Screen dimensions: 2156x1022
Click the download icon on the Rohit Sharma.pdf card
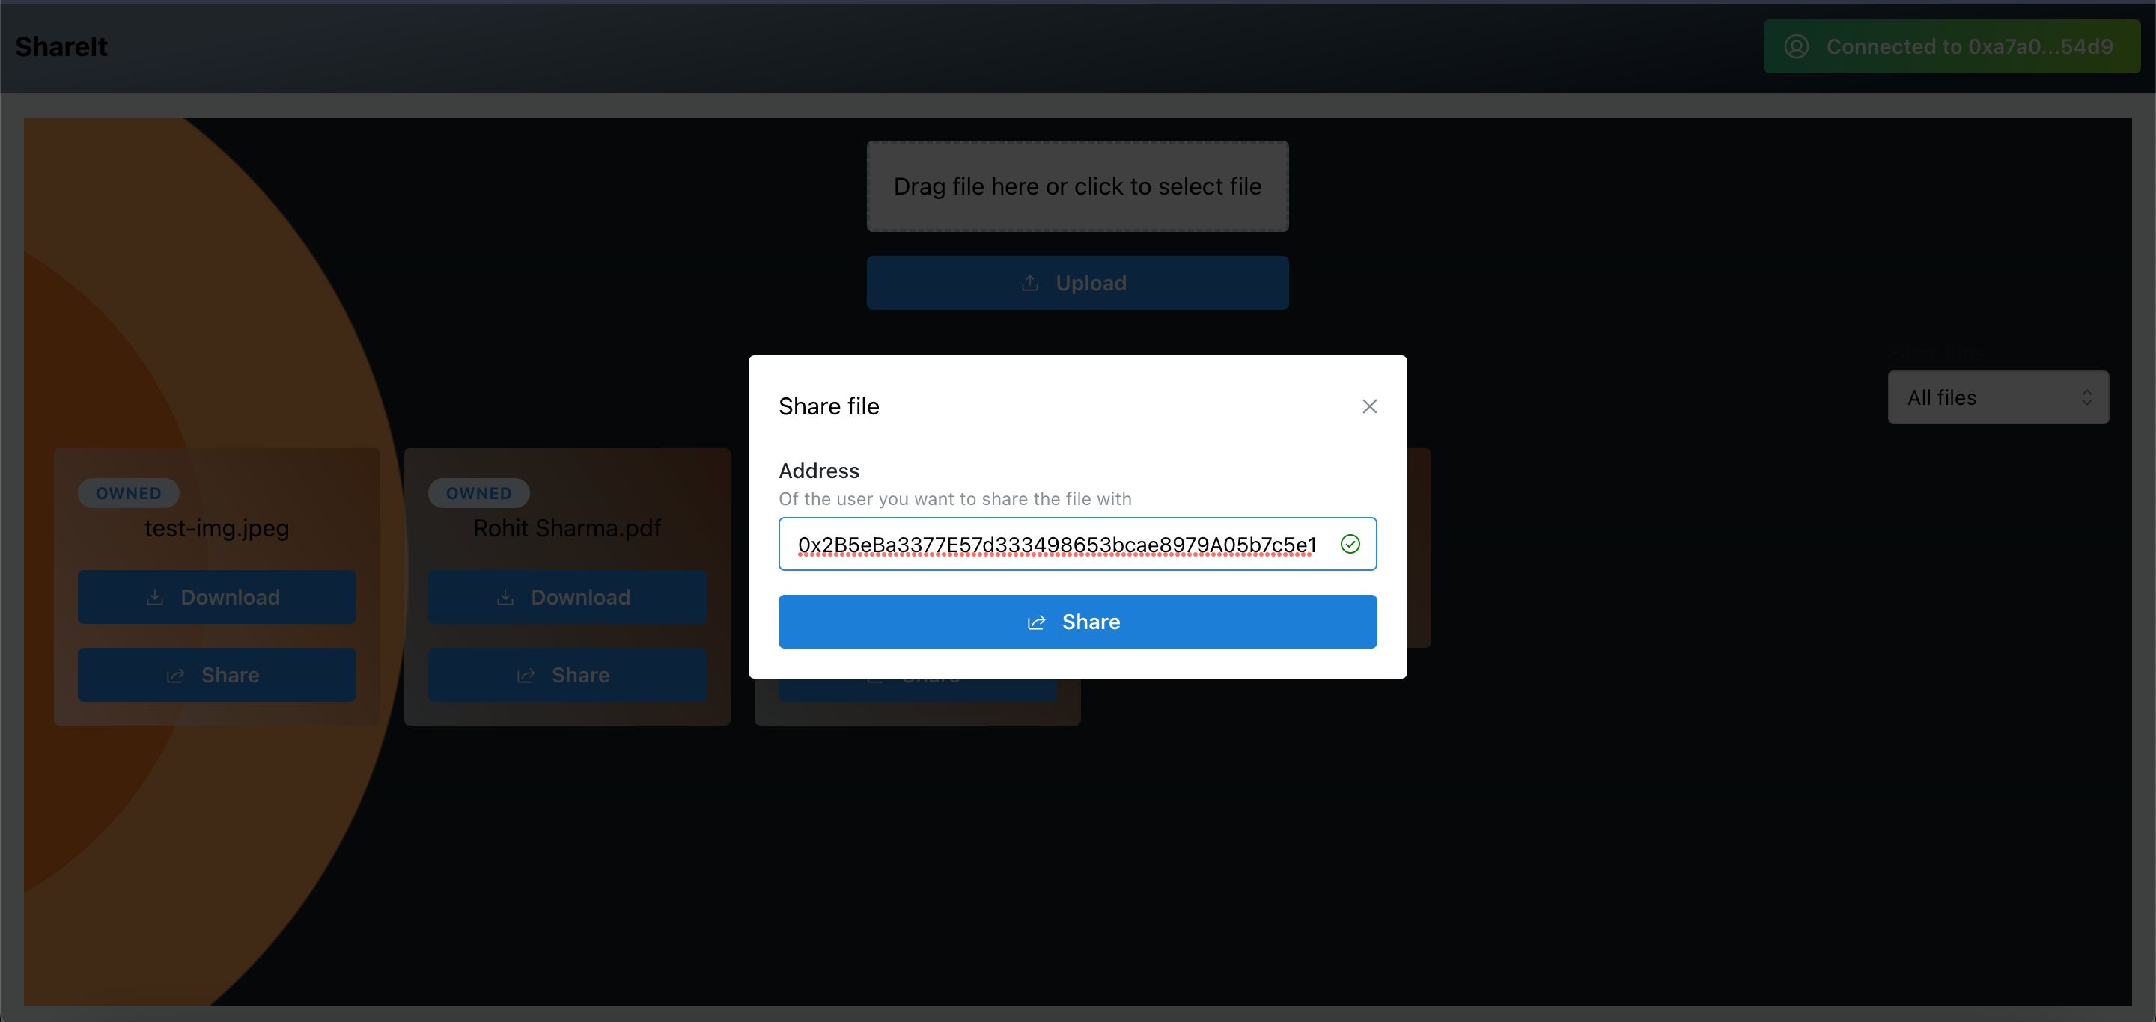coord(505,597)
